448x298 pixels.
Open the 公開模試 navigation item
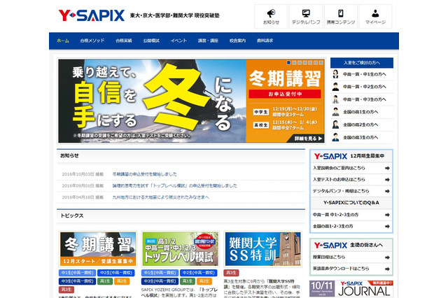(x=151, y=41)
